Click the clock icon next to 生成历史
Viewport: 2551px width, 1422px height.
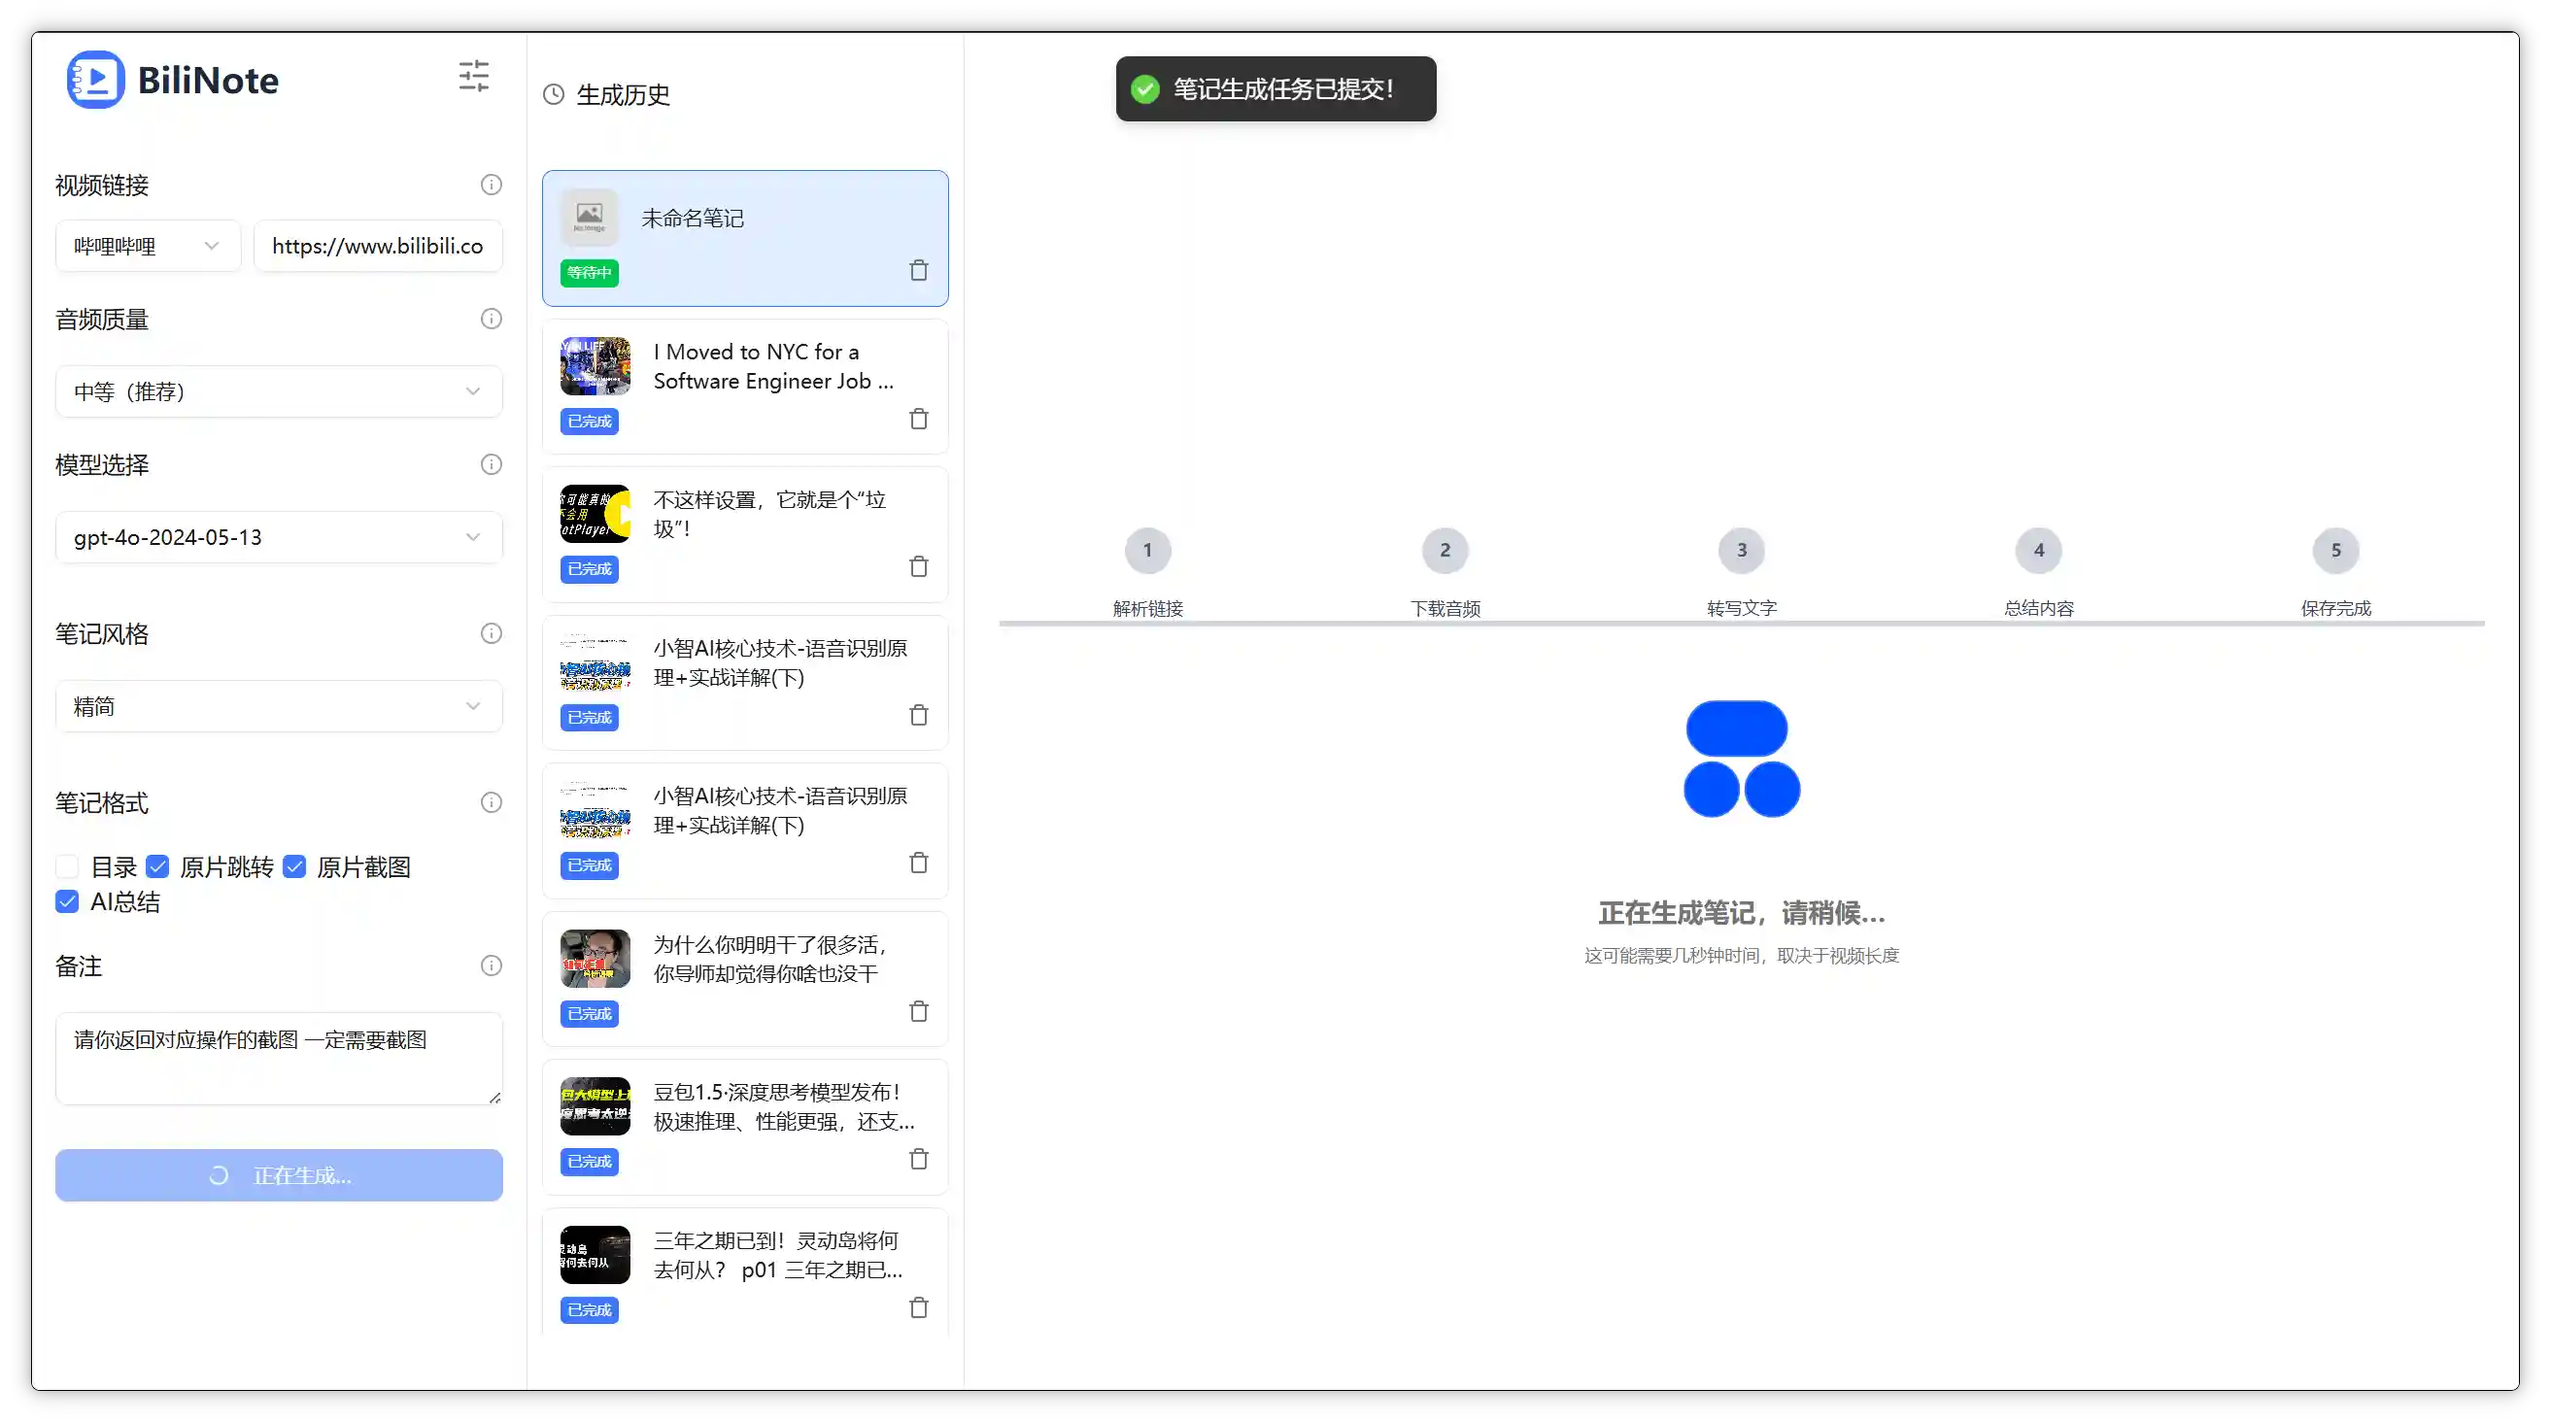[x=554, y=94]
